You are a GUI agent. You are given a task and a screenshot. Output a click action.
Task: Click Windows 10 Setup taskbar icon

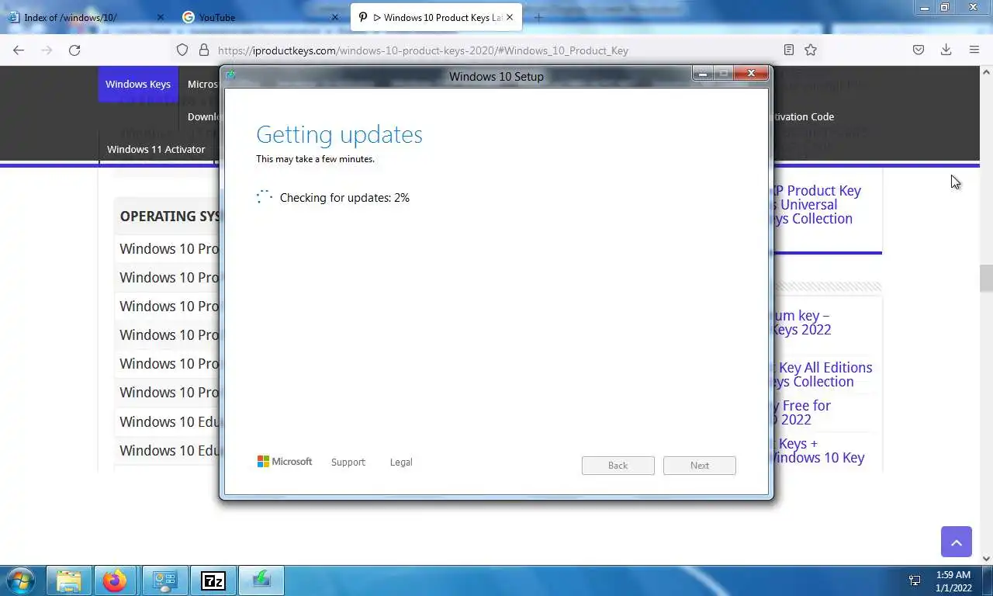261,580
